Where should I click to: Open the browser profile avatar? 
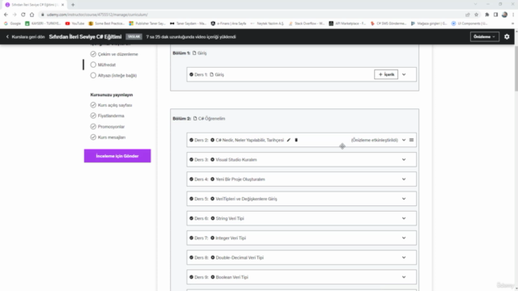pyautogui.click(x=504, y=15)
